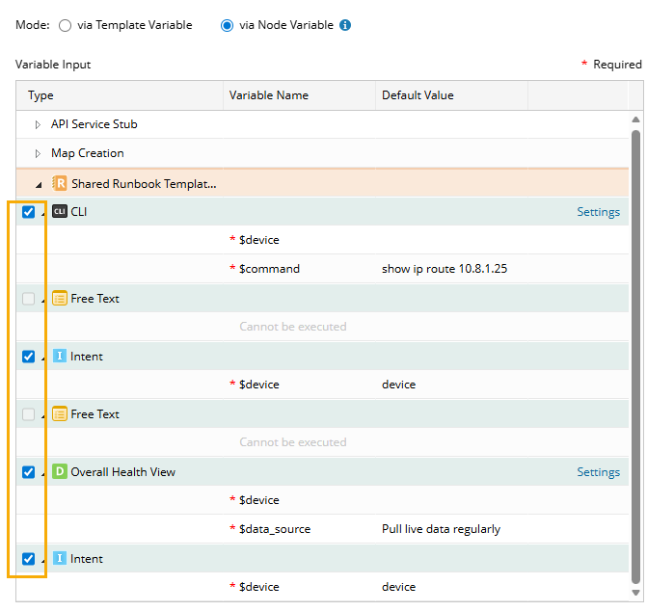The height and width of the screenshot is (611, 647).
Task: Click the Shared Runbook Template R icon
Action: point(59,183)
